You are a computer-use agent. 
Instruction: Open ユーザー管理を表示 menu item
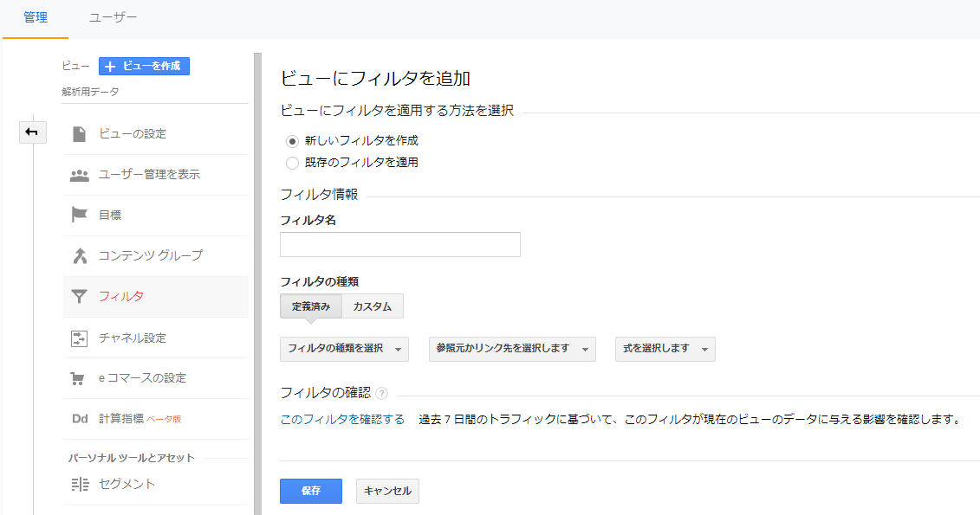point(156,175)
